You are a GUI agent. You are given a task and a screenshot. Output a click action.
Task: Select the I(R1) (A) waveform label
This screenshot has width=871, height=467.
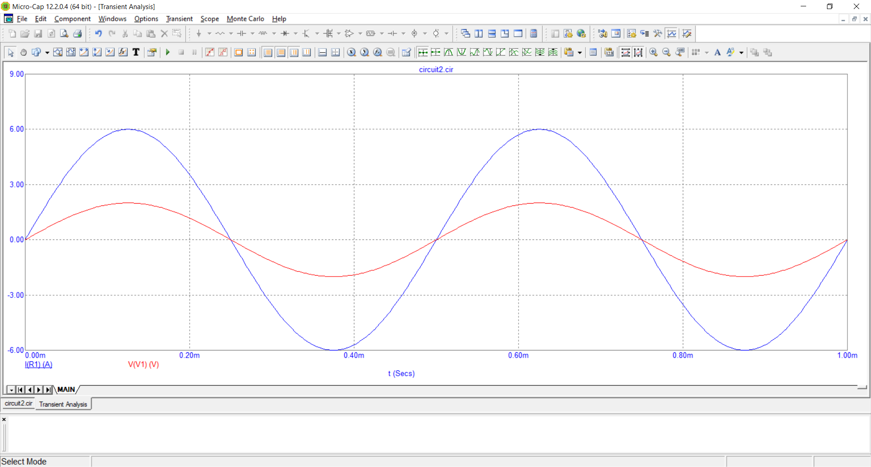39,365
